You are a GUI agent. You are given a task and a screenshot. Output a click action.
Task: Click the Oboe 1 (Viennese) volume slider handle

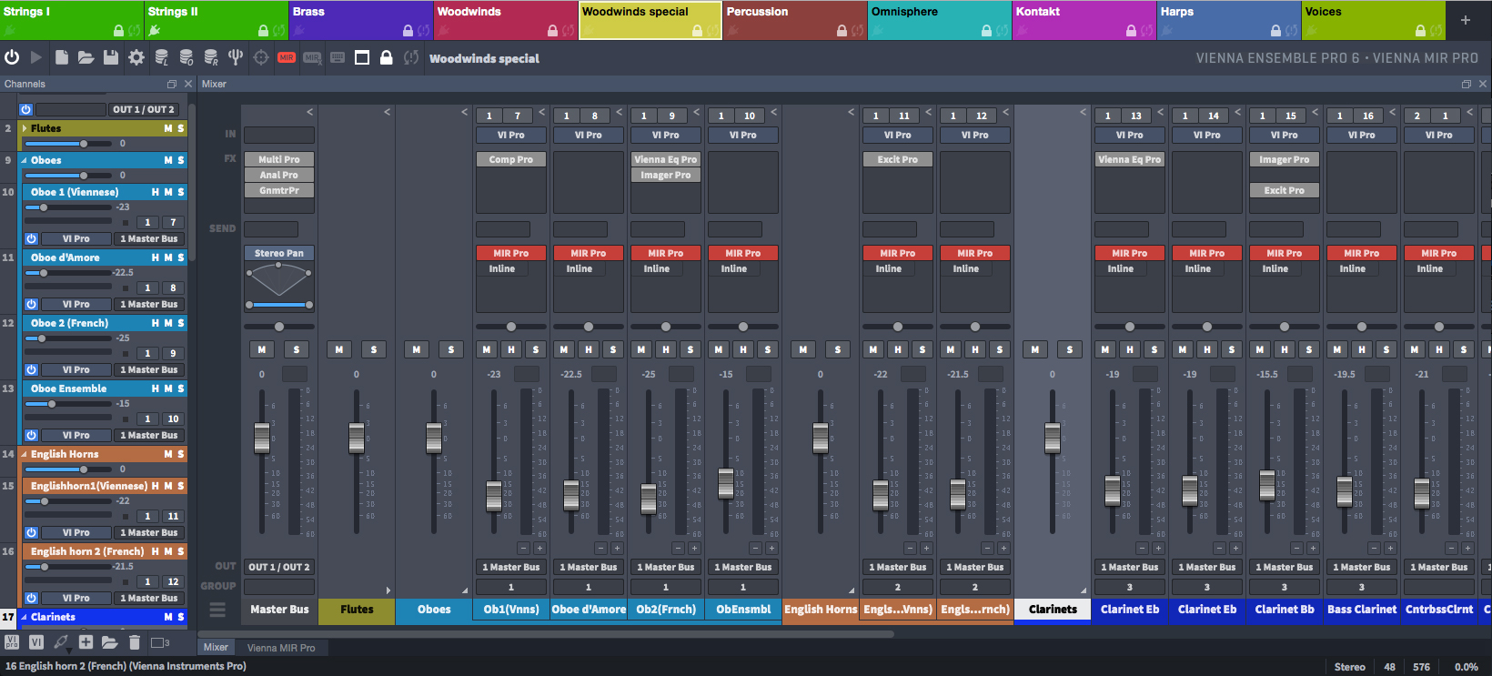tap(44, 207)
